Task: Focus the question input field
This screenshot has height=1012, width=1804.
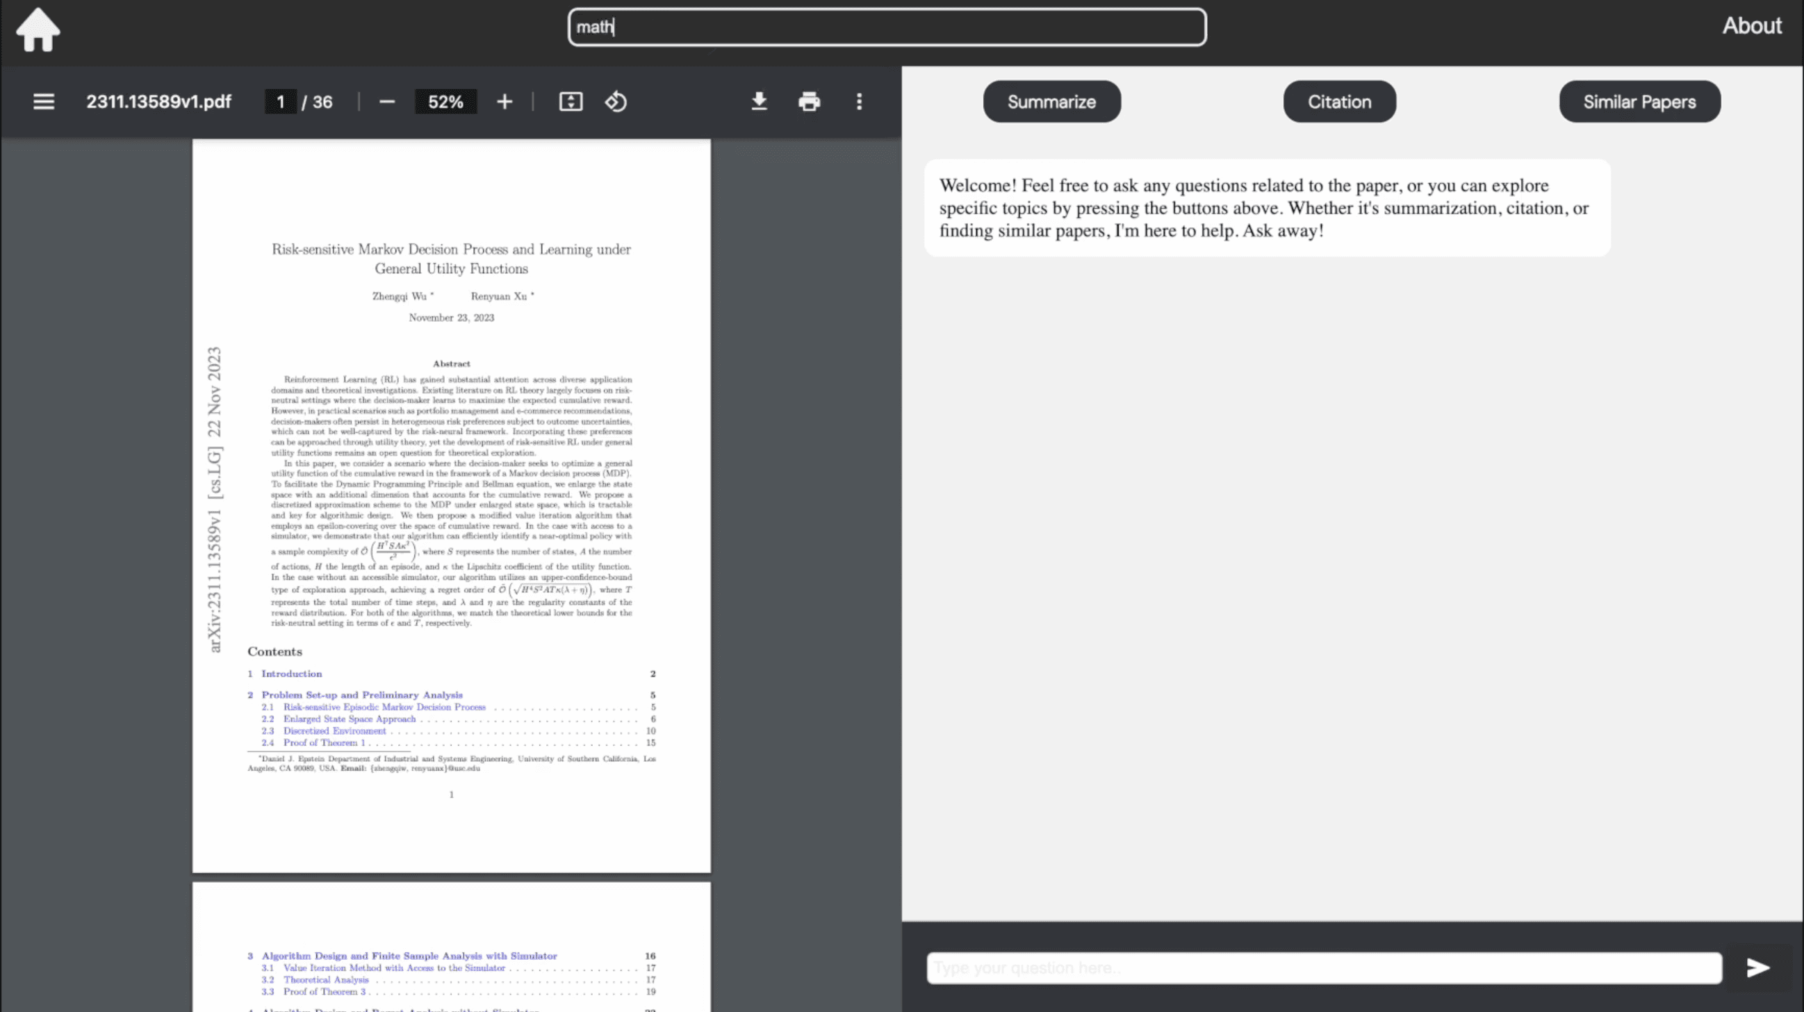Action: [1324, 968]
